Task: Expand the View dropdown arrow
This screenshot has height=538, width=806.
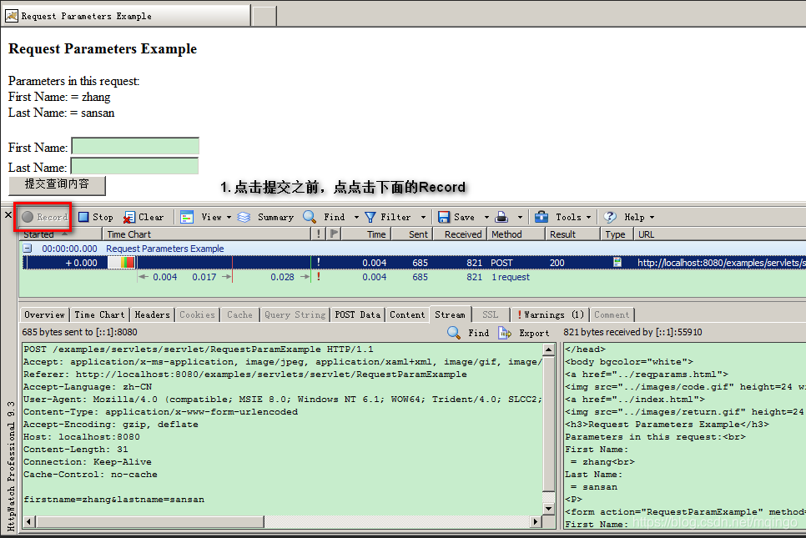Action: coord(229,218)
